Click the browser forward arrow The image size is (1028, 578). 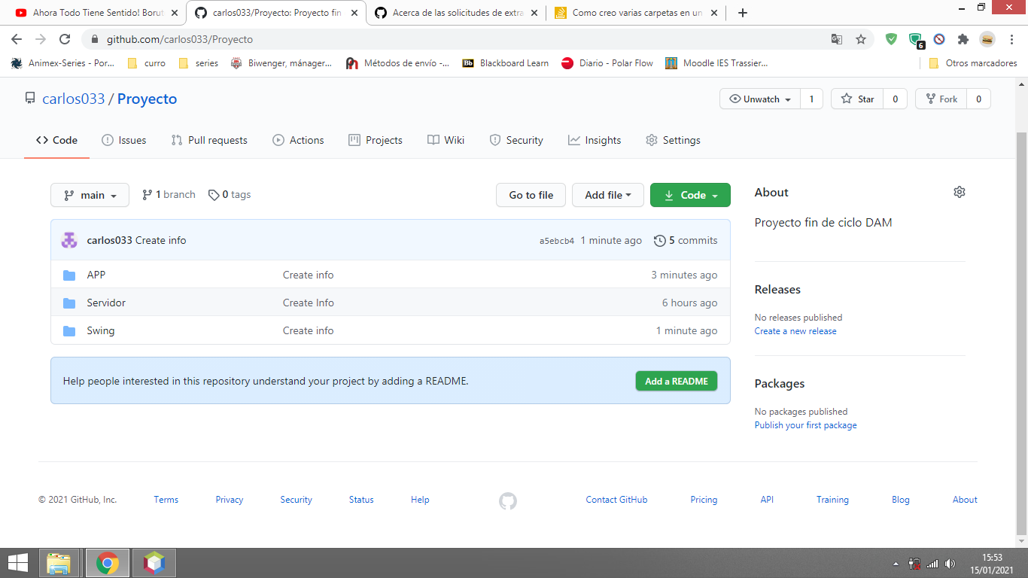pyautogui.click(x=41, y=39)
